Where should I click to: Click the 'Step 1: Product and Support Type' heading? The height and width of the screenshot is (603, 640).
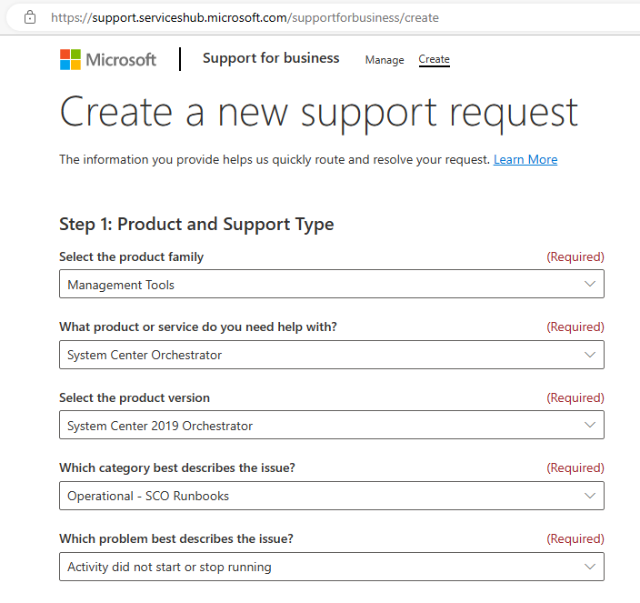[196, 224]
